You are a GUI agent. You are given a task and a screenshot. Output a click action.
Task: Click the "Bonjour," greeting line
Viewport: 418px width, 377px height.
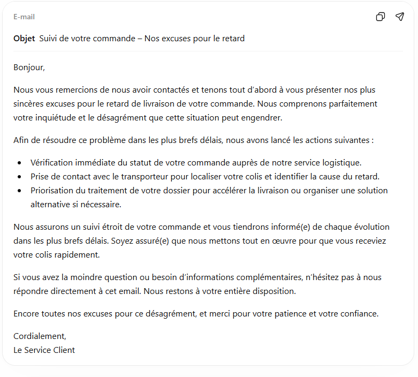[x=29, y=67]
